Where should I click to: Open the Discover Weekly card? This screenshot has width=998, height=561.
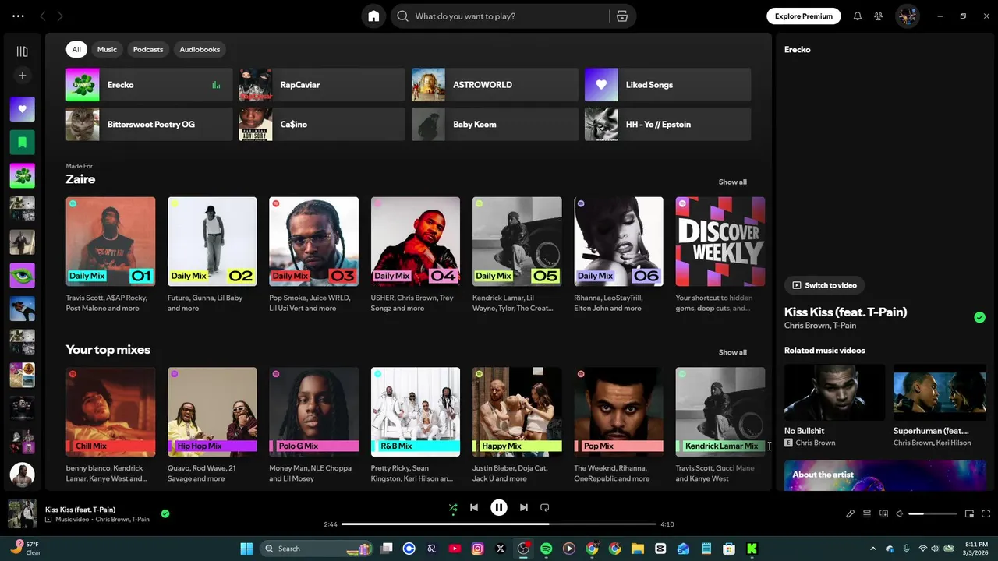point(720,253)
